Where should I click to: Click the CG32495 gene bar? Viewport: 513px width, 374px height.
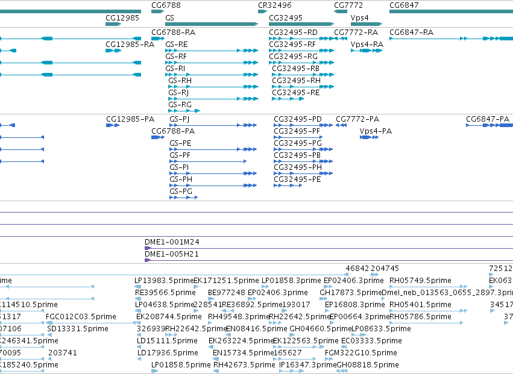(x=301, y=24)
